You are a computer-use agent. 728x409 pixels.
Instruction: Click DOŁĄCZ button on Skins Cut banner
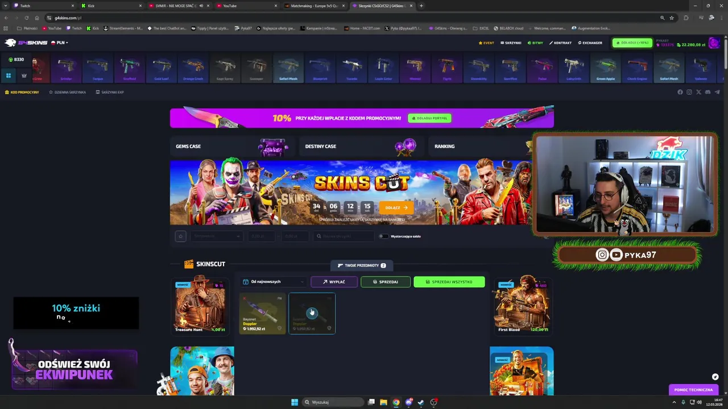pyautogui.click(x=396, y=207)
